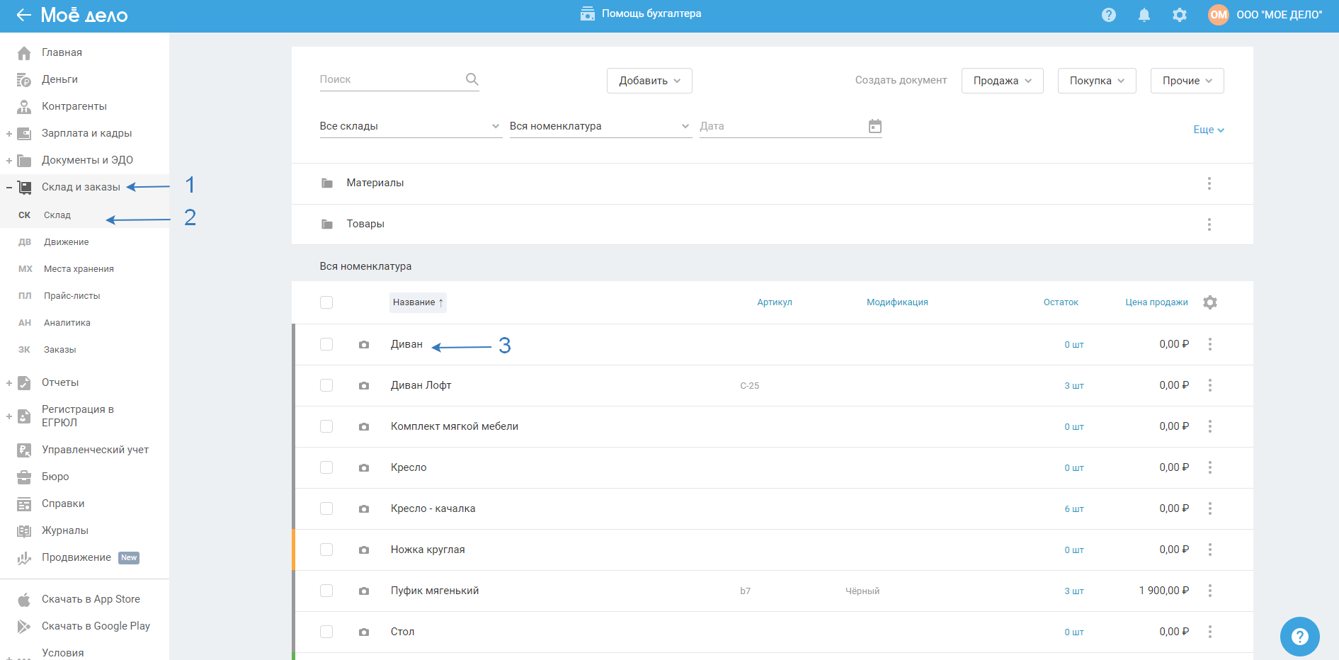Click the notifications bell icon
Screen dimensions: 1339x660
pos(1144,15)
